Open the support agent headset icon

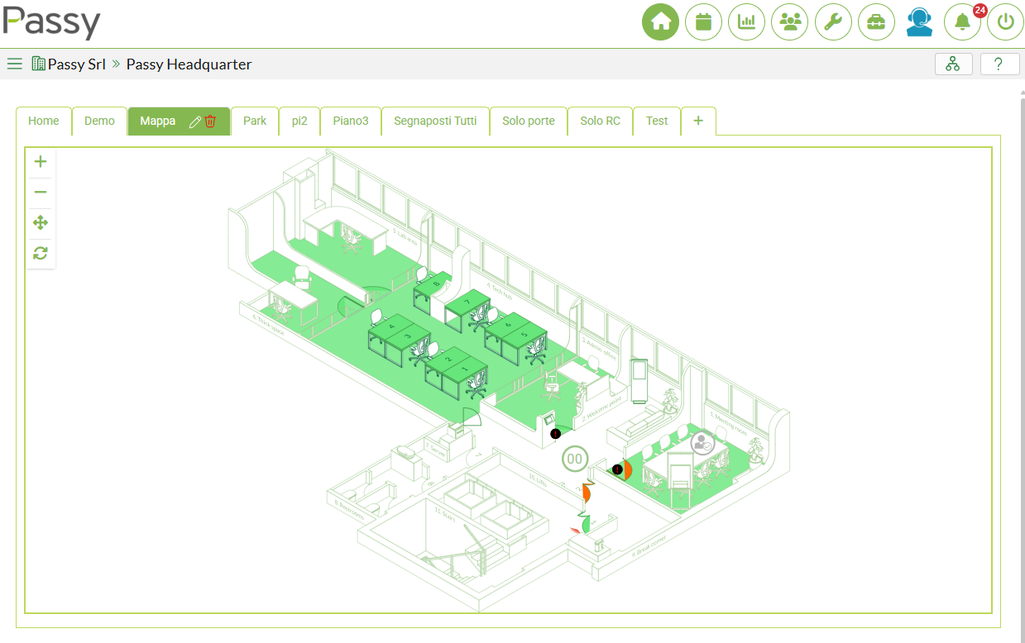click(919, 22)
